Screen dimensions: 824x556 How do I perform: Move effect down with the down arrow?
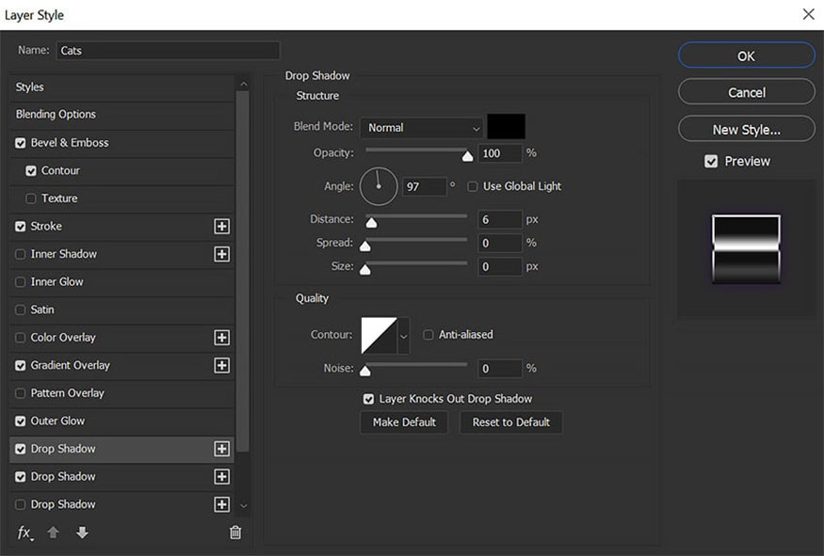(x=82, y=533)
